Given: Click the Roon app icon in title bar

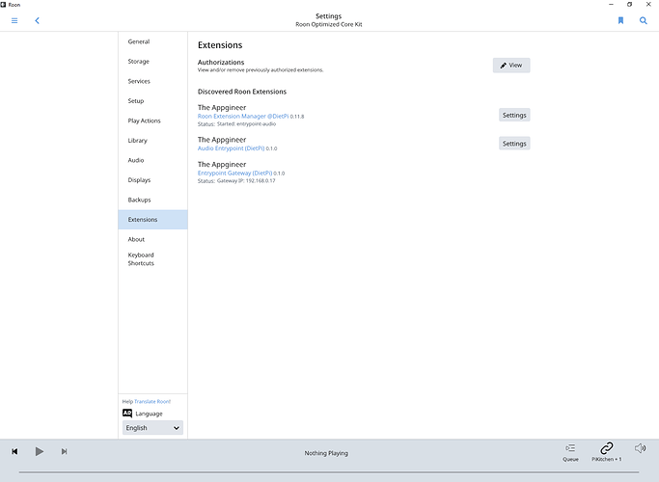Looking at the screenshot, I should click(3, 5).
